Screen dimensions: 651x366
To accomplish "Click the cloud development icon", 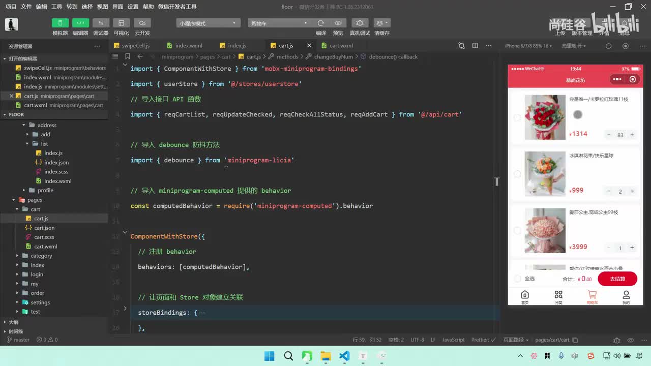I will 142,23.
